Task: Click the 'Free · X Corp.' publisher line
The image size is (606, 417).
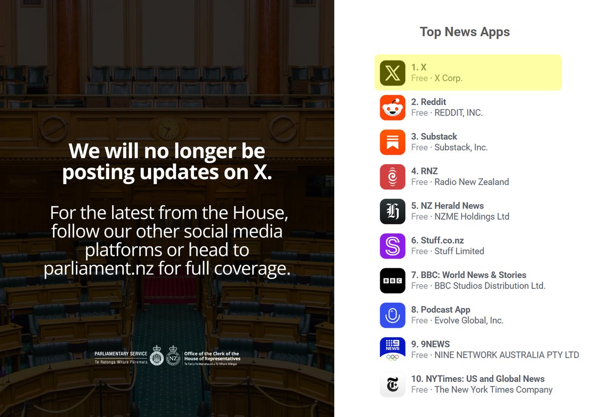Action: click(437, 78)
